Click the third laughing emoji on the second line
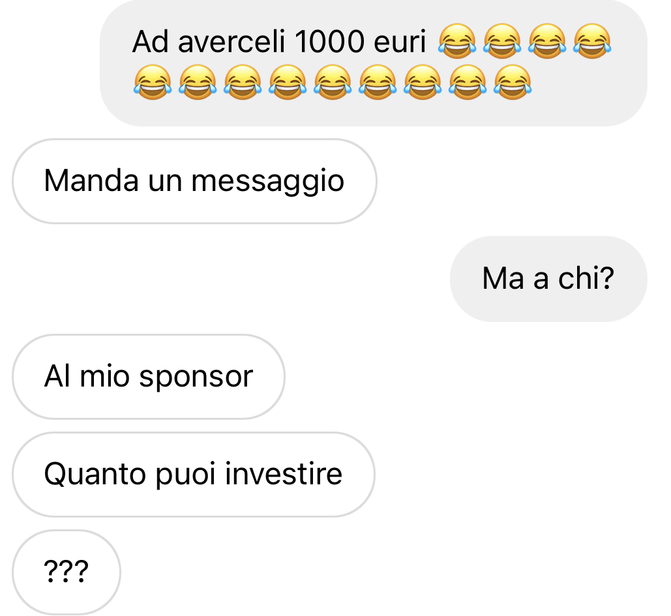The width and height of the screenshot is (671, 616). click(242, 82)
